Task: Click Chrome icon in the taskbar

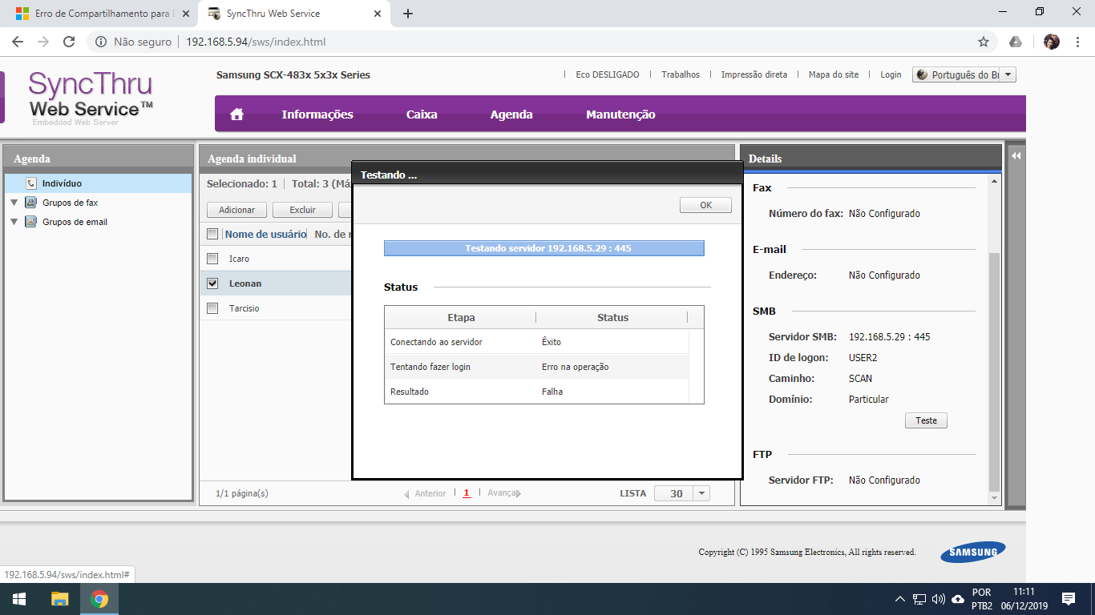Action: point(99,599)
